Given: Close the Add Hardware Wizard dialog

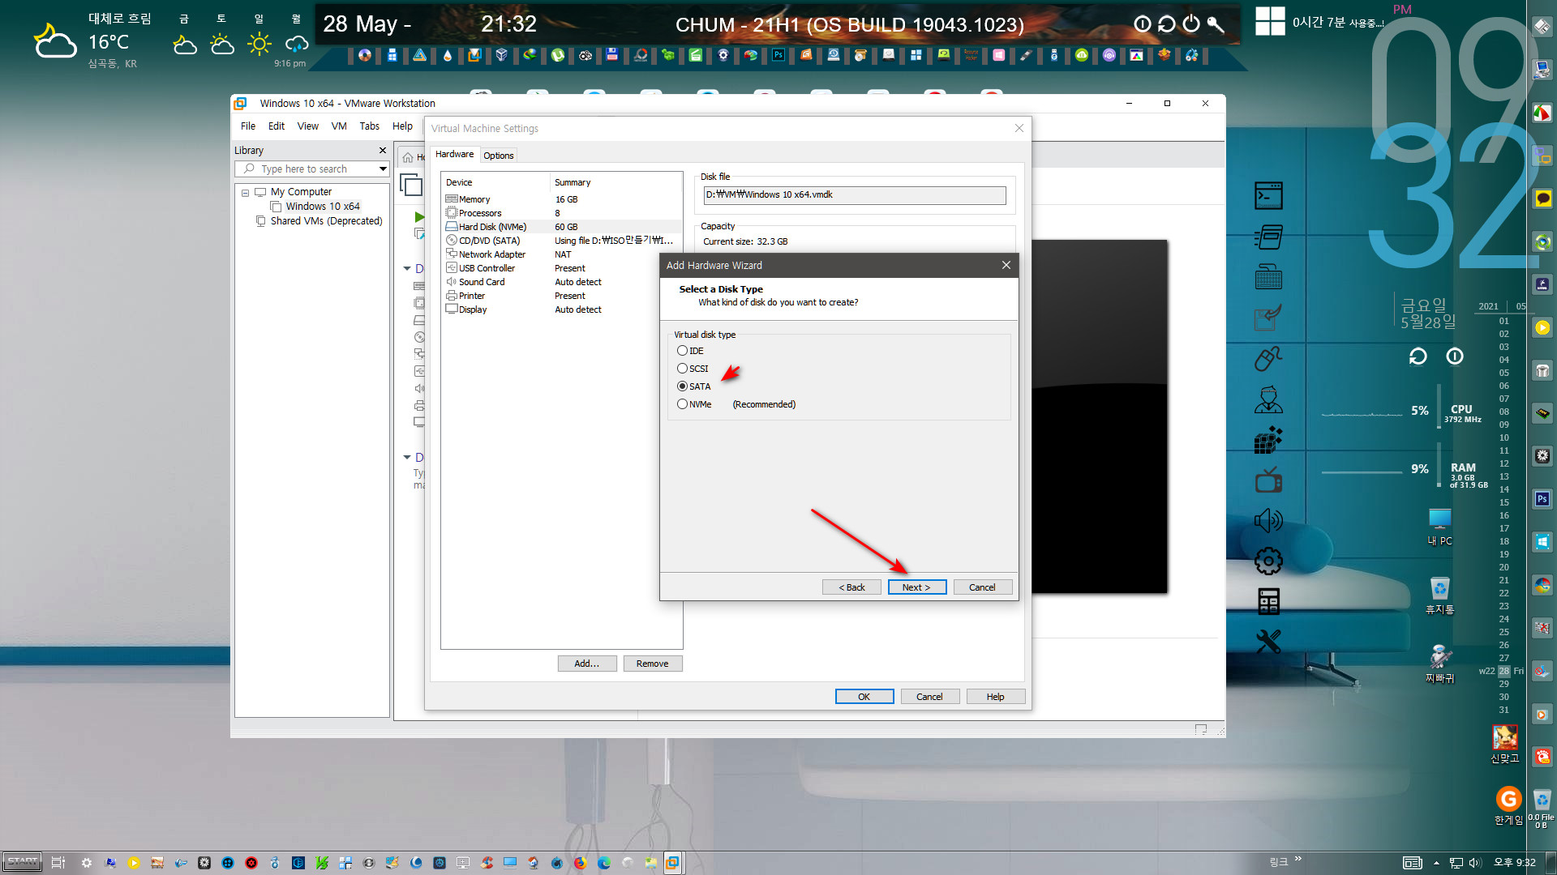Looking at the screenshot, I should tap(1006, 265).
